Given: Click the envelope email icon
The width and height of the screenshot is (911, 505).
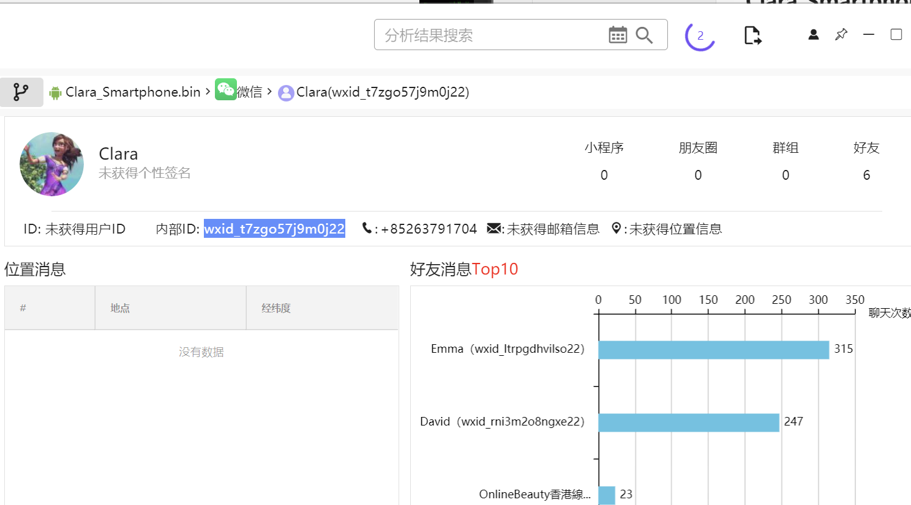Looking at the screenshot, I should coord(493,228).
